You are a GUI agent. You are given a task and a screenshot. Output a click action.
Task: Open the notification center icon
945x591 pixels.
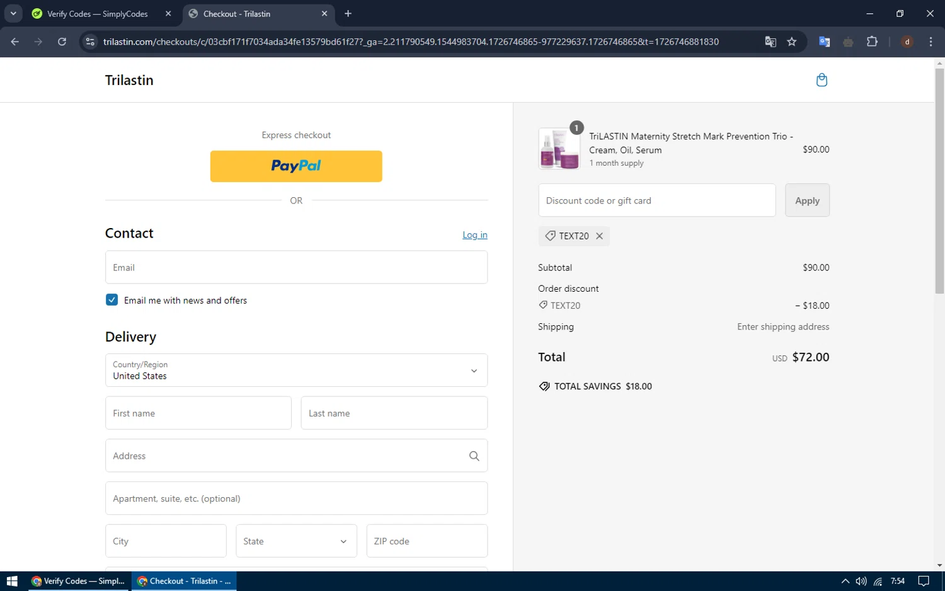[x=924, y=581]
